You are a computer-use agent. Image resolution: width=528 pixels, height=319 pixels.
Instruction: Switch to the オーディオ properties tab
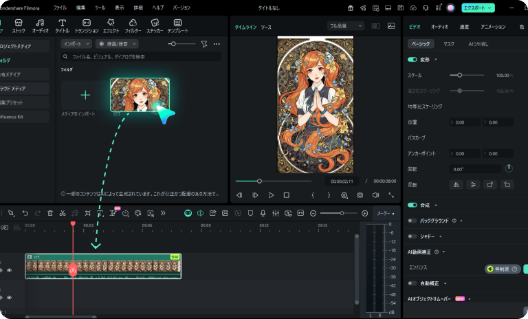[x=439, y=26]
